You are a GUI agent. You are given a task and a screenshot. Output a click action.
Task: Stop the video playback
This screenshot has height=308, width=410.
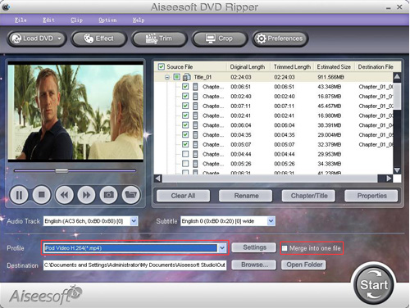tap(42, 195)
